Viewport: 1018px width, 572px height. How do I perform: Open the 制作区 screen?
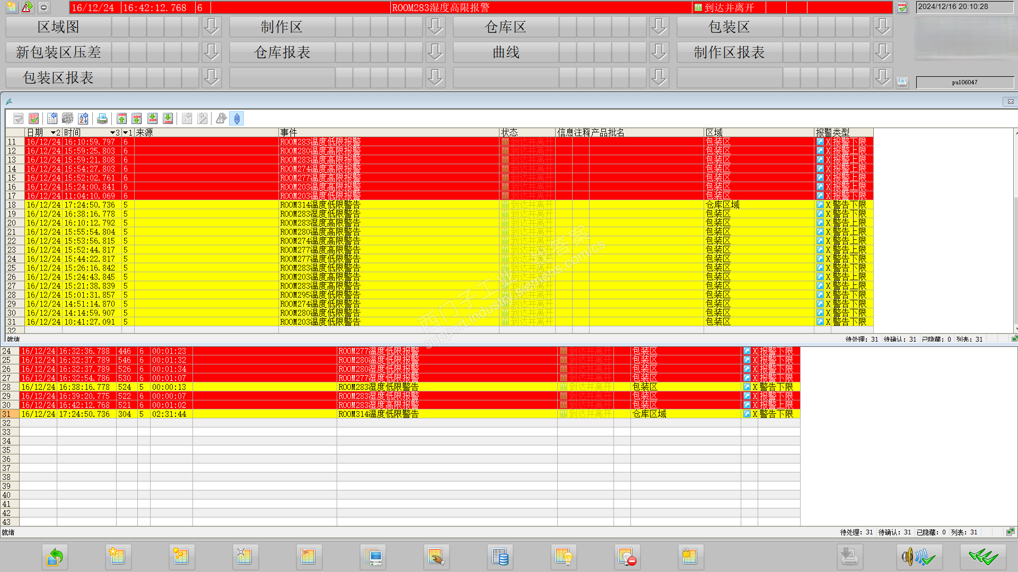coord(282,26)
